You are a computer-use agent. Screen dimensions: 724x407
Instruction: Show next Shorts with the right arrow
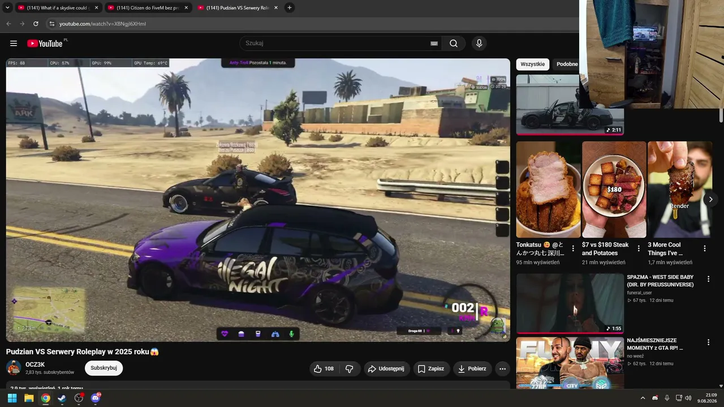pyautogui.click(x=711, y=200)
